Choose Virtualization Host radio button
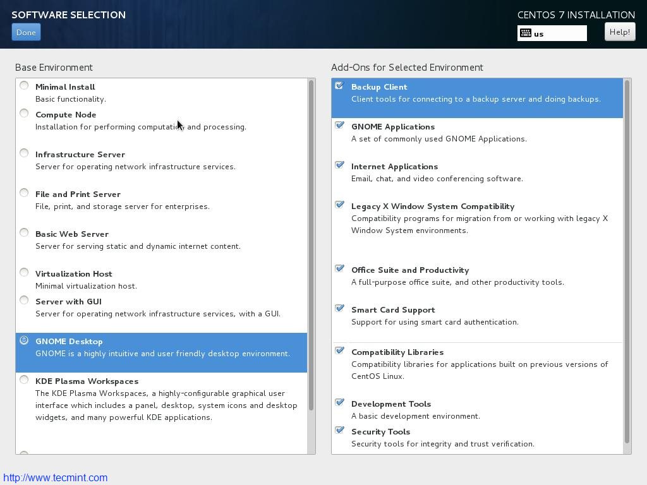The image size is (647, 485). pyautogui.click(x=24, y=273)
